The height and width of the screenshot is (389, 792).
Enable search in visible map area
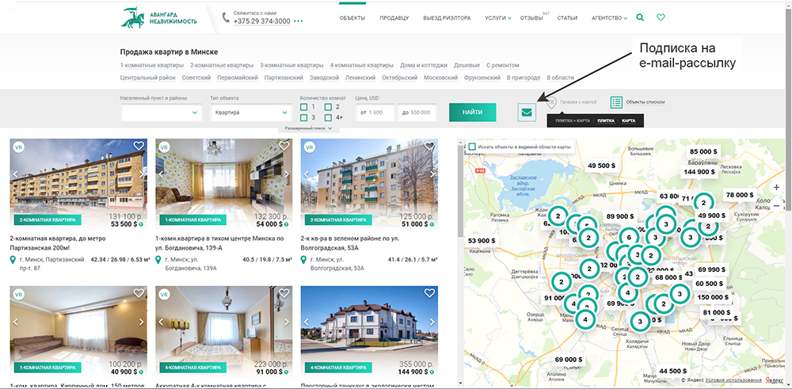coord(472,147)
